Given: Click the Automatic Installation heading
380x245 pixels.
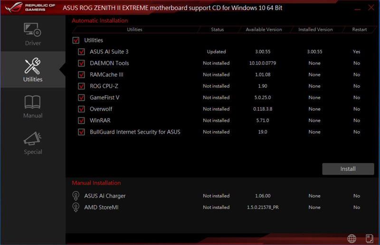Looking at the screenshot, I should tap(100, 20).
